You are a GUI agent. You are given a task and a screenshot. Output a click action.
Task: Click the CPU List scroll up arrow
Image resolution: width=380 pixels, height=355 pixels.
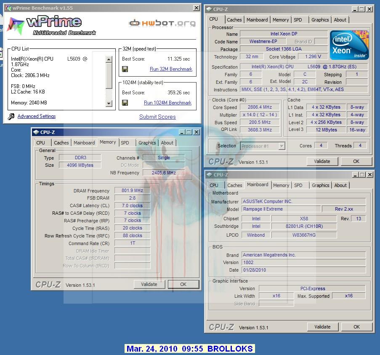109,59
